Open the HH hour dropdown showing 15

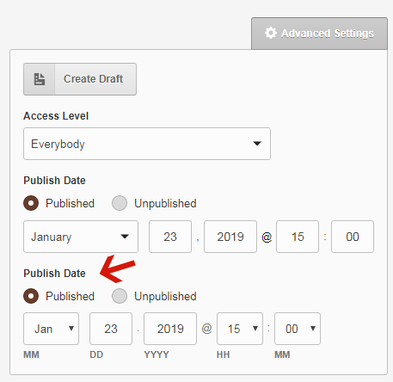[240, 329]
